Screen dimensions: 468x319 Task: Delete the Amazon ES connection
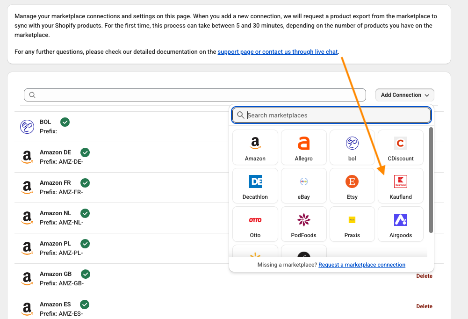424,306
